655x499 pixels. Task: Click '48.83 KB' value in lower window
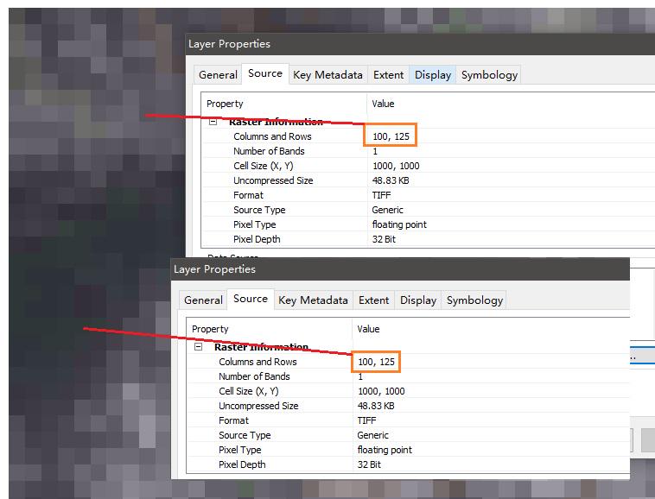[x=376, y=406]
